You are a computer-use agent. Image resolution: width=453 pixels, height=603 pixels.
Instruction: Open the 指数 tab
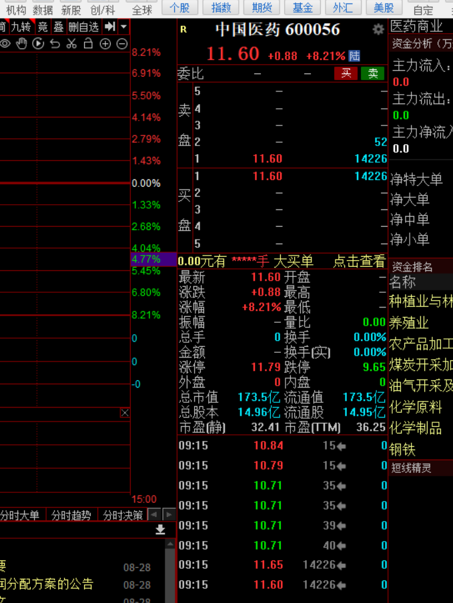pos(221,7)
